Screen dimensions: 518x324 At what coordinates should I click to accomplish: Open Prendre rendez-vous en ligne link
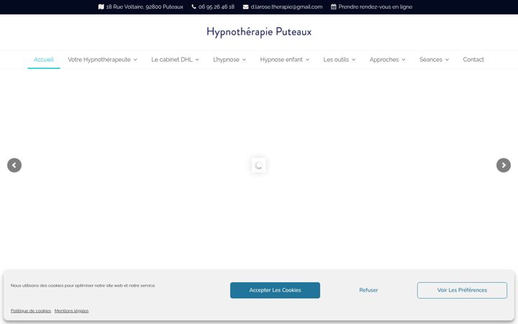pyautogui.click(x=376, y=7)
